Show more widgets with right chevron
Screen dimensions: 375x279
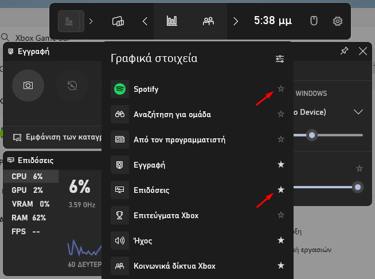236,21
